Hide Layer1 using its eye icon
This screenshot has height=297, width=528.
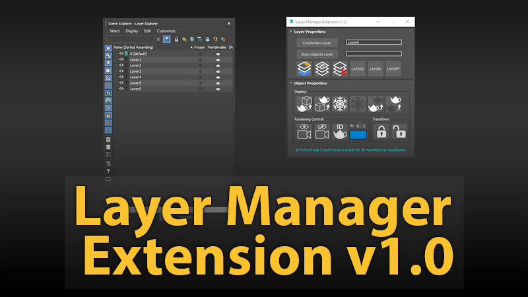coord(121,59)
